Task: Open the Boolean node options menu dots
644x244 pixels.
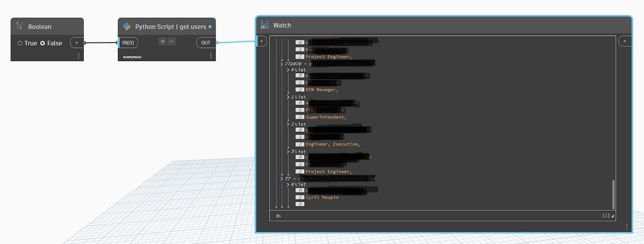Action: [78, 56]
